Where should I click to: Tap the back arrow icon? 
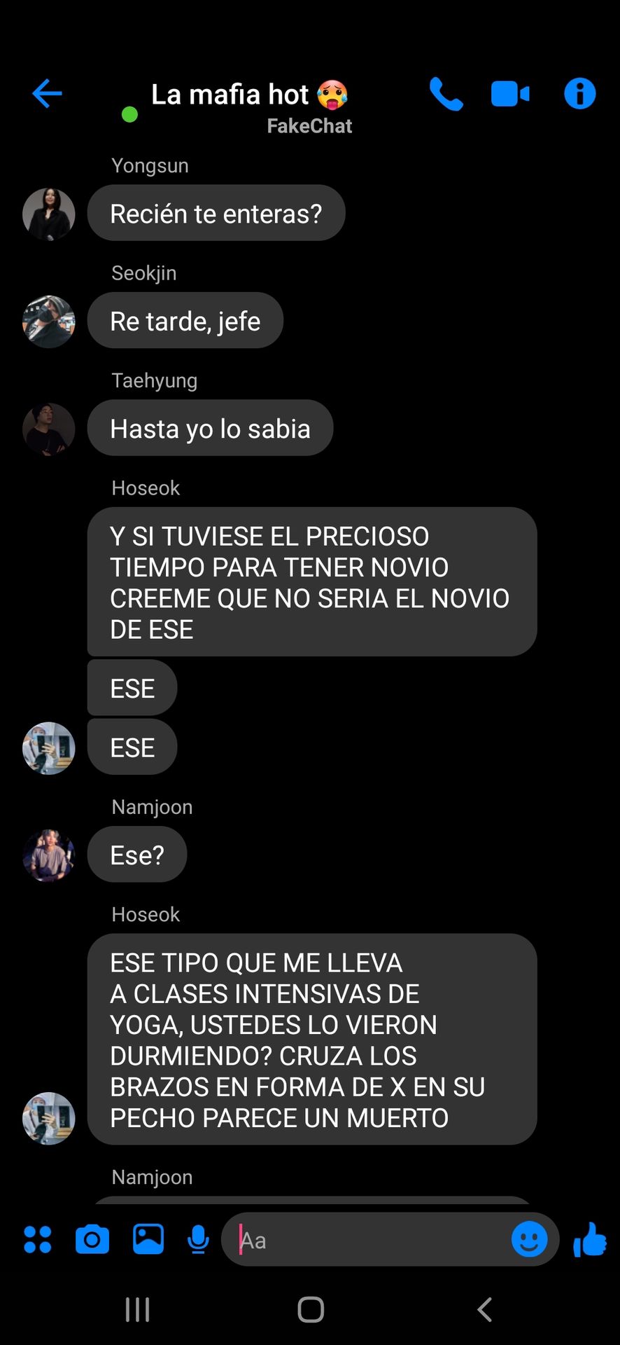[x=47, y=94]
